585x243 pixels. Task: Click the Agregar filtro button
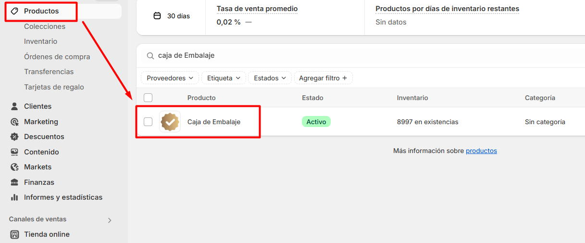click(323, 78)
